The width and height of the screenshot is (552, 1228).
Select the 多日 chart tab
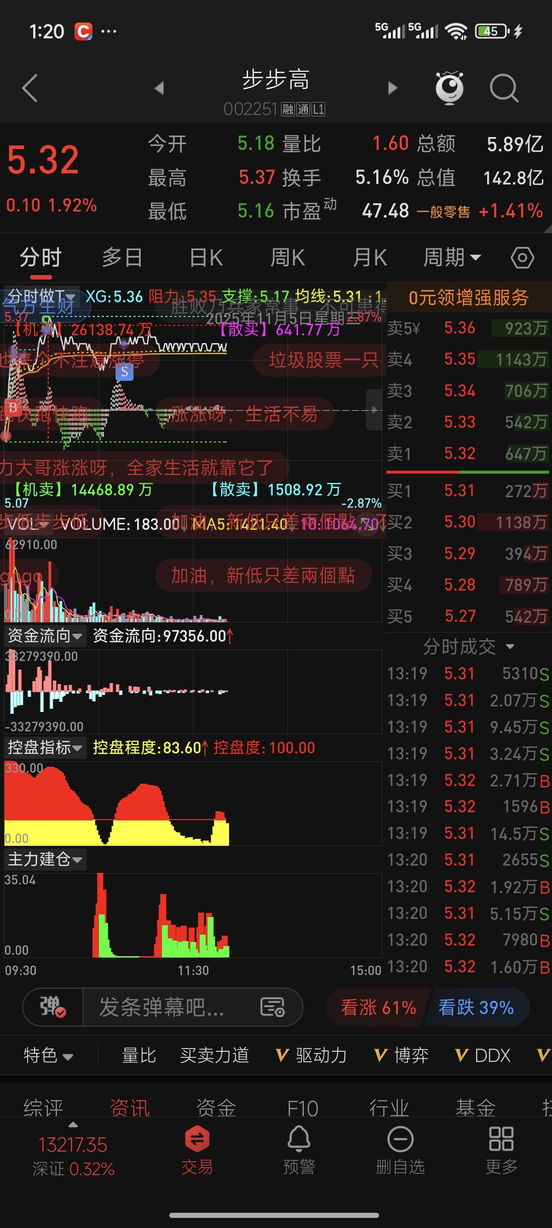pos(122,258)
